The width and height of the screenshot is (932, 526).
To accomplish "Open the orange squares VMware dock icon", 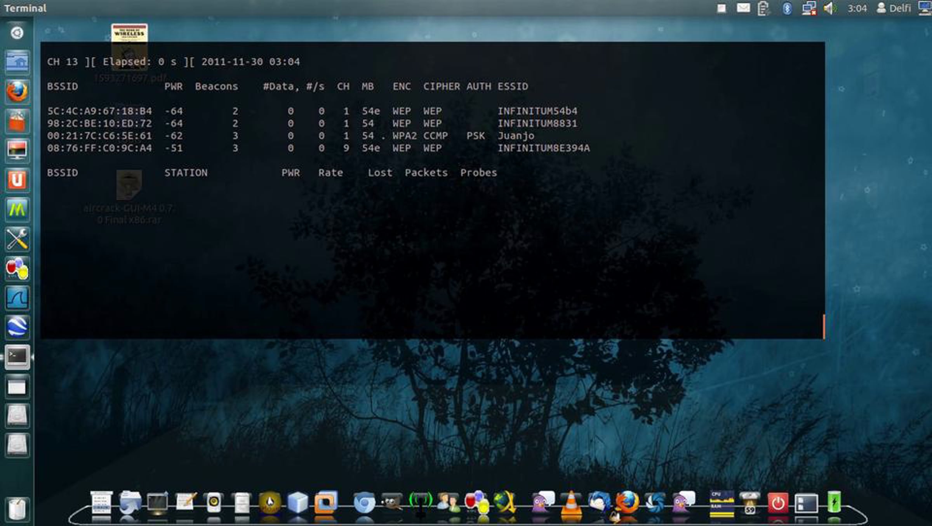I will coord(326,502).
